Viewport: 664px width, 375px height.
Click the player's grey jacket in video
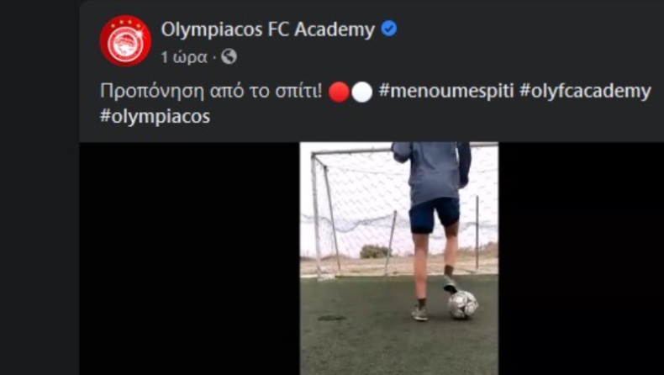coord(432,172)
